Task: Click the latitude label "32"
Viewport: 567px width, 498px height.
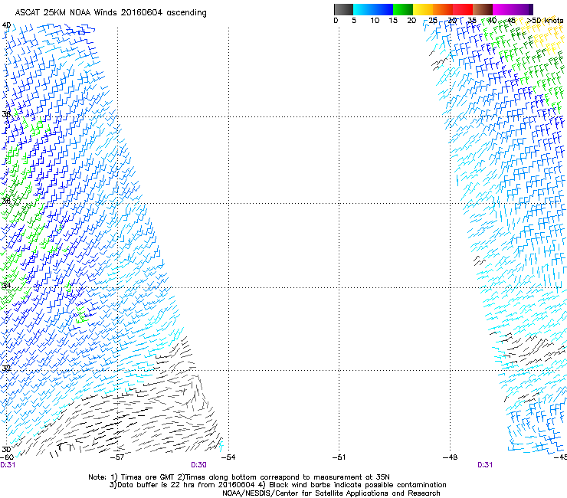Action: 6,369
